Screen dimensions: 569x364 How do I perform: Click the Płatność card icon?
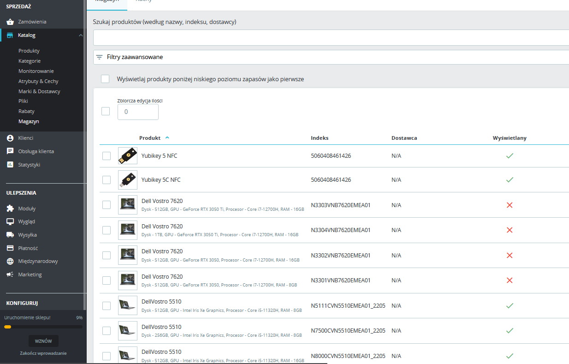pyautogui.click(x=10, y=248)
